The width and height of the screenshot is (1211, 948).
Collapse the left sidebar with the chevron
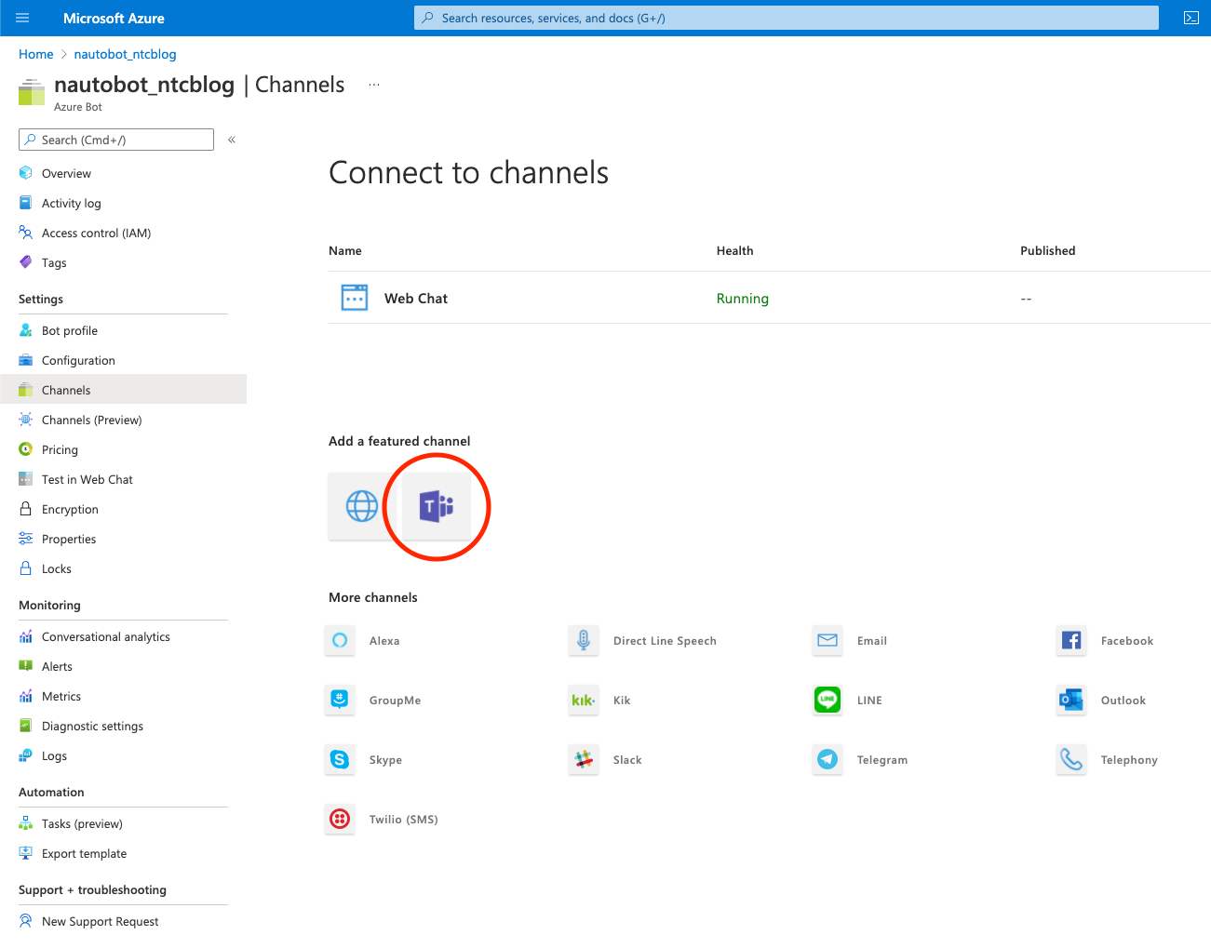pyautogui.click(x=231, y=139)
